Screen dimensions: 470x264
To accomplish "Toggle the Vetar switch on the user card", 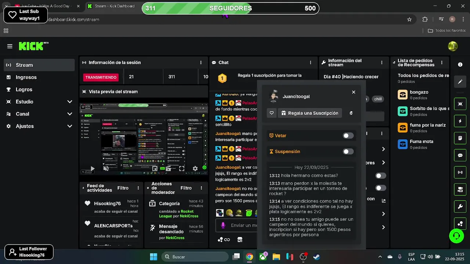I will (x=348, y=136).
